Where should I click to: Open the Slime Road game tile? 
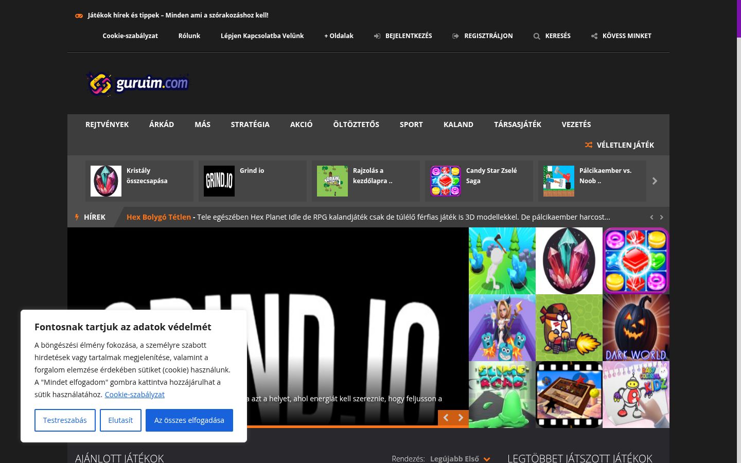pyautogui.click(x=502, y=395)
